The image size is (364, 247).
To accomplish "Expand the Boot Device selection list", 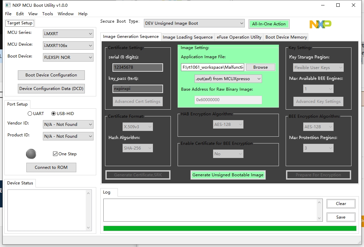I will [68, 57].
